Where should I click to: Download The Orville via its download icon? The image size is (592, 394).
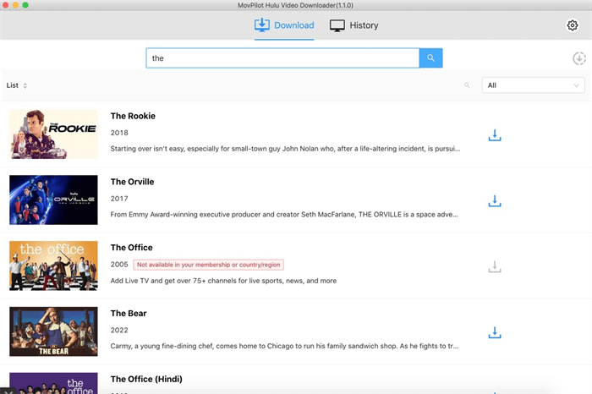[495, 200]
